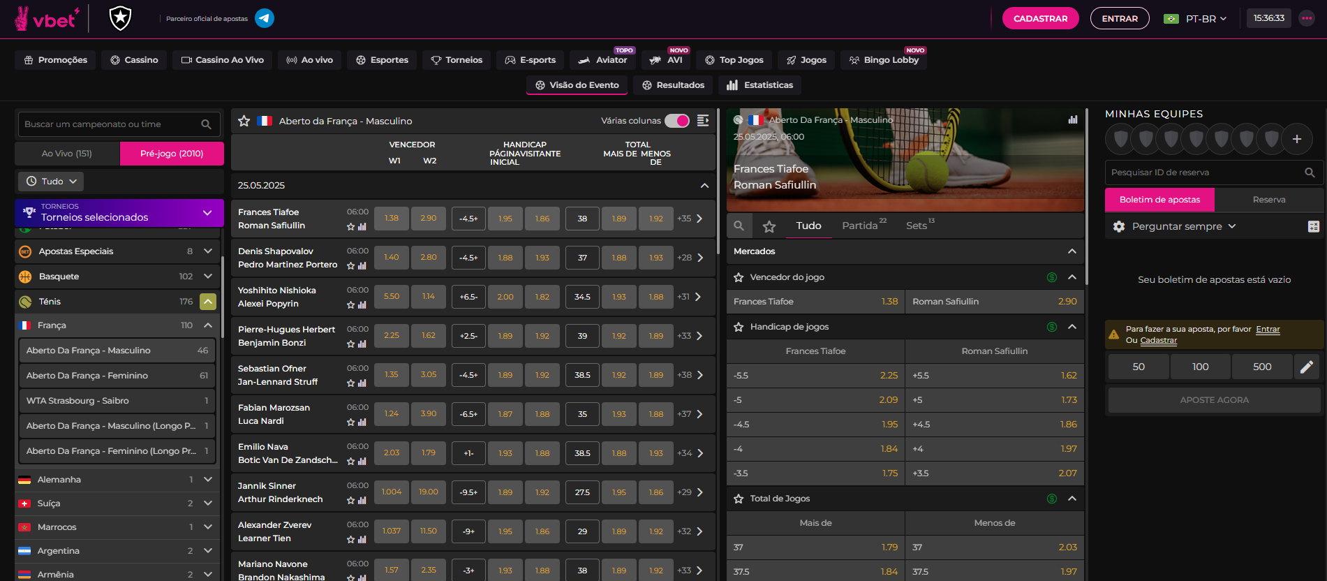The width and height of the screenshot is (1327, 581).
Task: Select Roman Safiullin 2.90 in Vencedor do jogo
Action: coord(995,302)
